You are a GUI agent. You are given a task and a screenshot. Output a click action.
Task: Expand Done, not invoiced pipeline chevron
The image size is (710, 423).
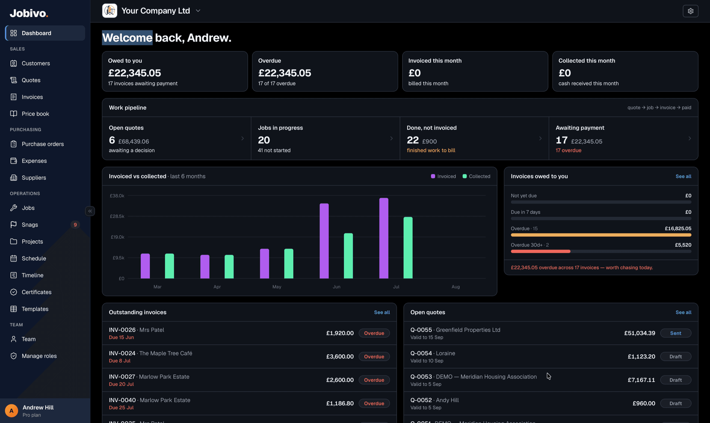click(540, 138)
